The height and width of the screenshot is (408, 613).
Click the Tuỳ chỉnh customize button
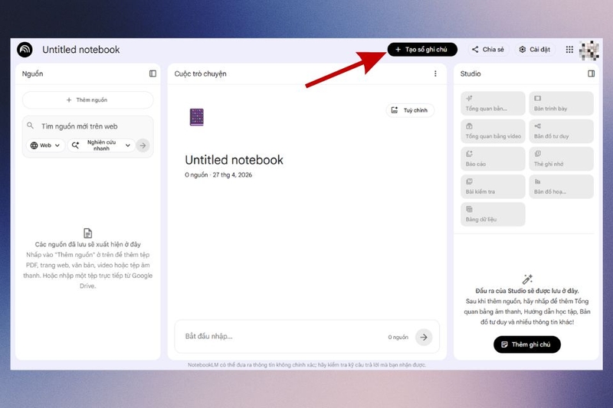click(410, 110)
